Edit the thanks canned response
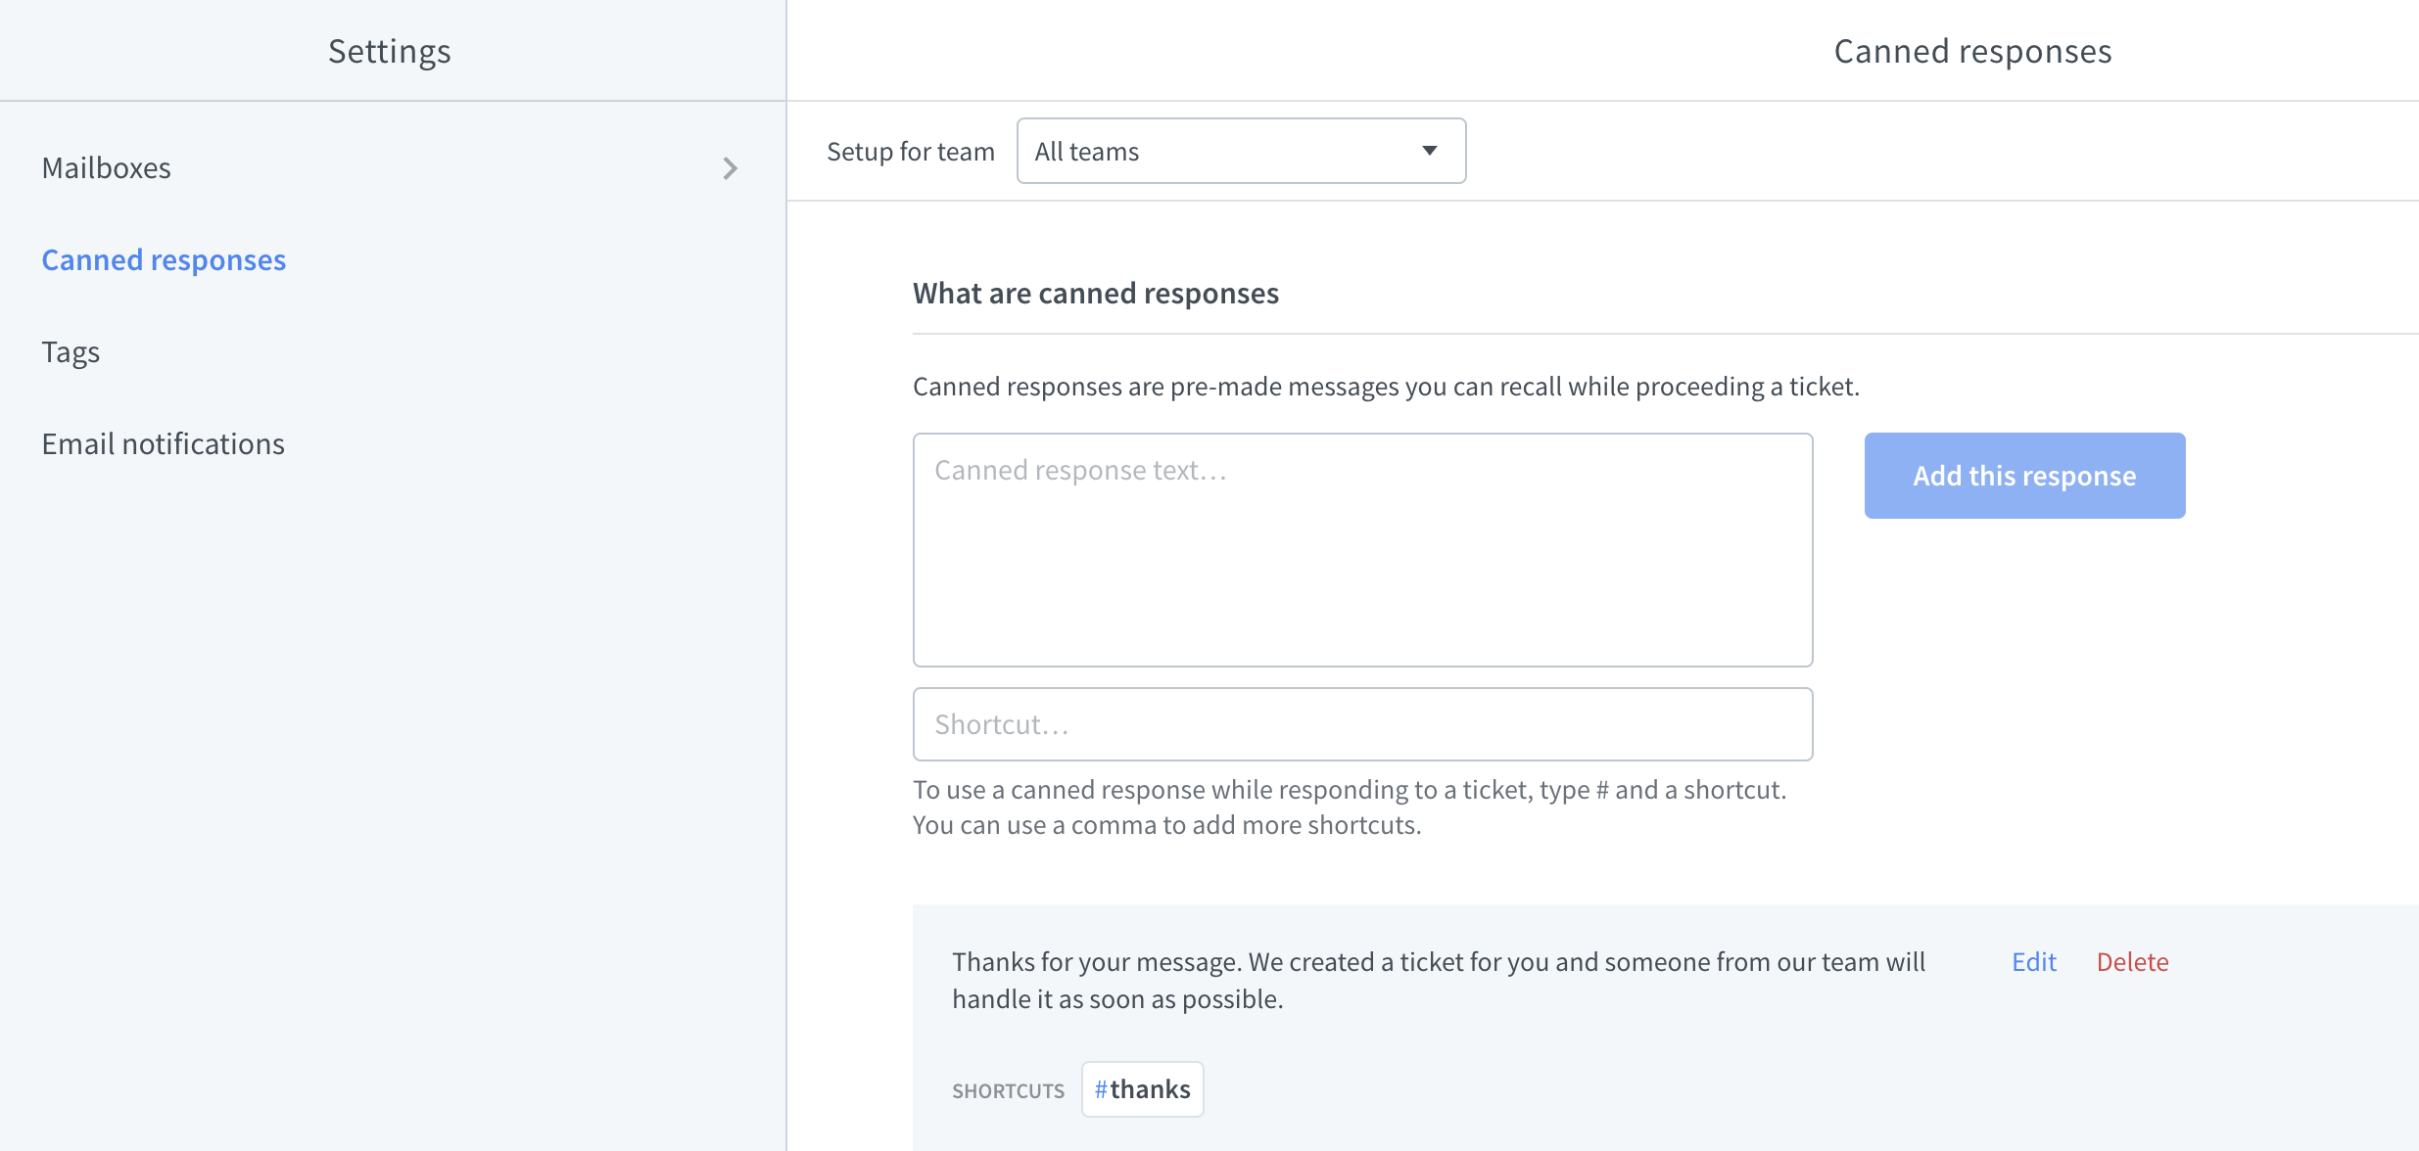The width and height of the screenshot is (2419, 1151). [x=2033, y=961]
